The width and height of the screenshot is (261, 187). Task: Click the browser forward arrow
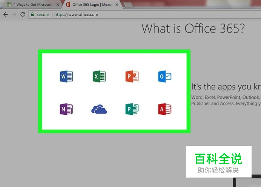pyautogui.click(x=14, y=14)
